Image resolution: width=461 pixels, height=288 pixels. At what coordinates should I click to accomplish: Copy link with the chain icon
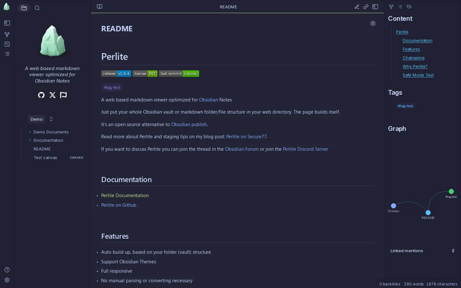click(366, 7)
